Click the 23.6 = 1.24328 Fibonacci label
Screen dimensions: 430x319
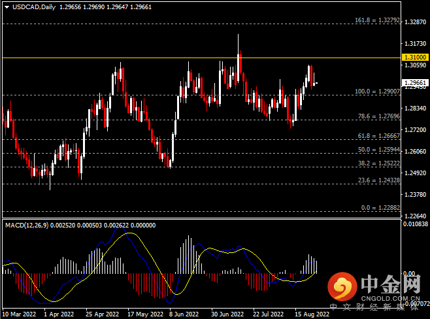376,180
